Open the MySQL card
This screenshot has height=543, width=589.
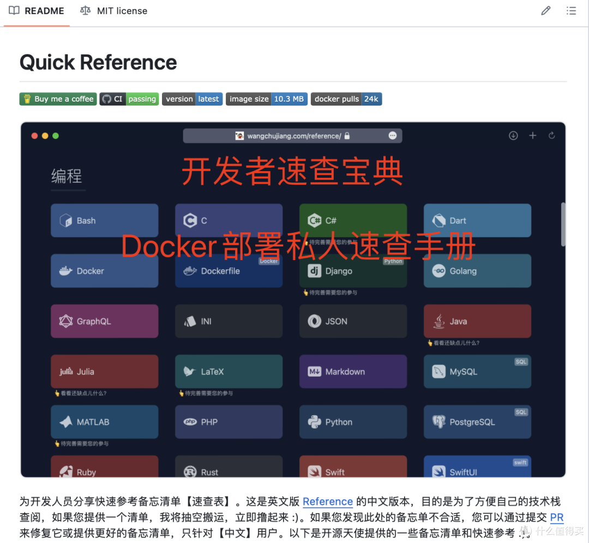[477, 371]
